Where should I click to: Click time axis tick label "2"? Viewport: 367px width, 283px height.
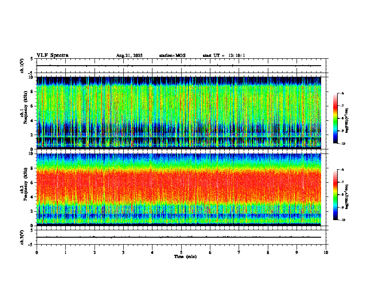coord(95,252)
